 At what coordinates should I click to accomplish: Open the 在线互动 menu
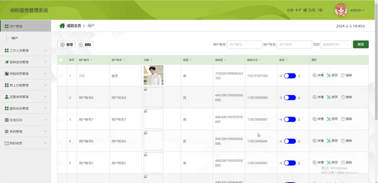25,120
